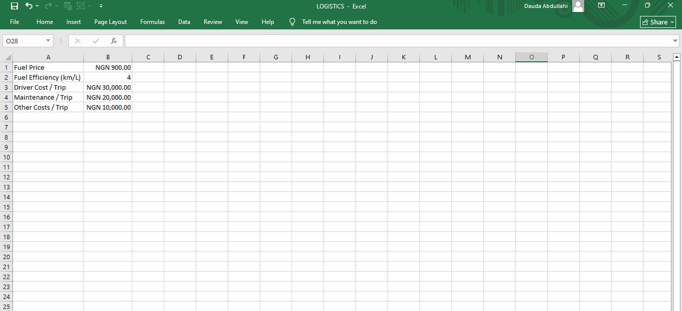Select the 'Fuel Efficiency (km/L)' cell
This screenshot has width=682, height=311.
click(x=48, y=77)
